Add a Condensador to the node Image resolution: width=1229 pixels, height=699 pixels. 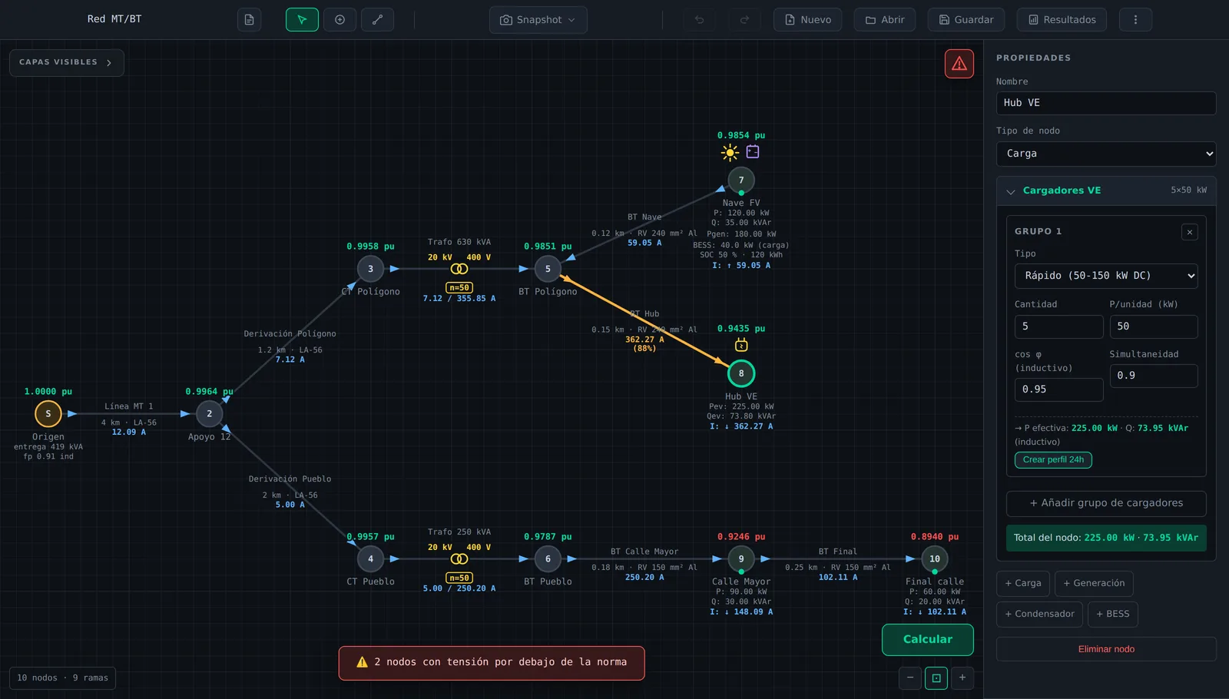click(x=1040, y=615)
